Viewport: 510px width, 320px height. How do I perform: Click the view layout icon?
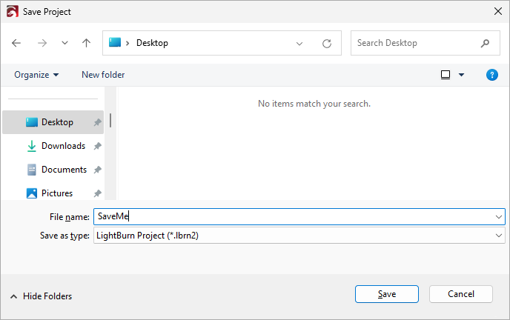tap(446, 75)
